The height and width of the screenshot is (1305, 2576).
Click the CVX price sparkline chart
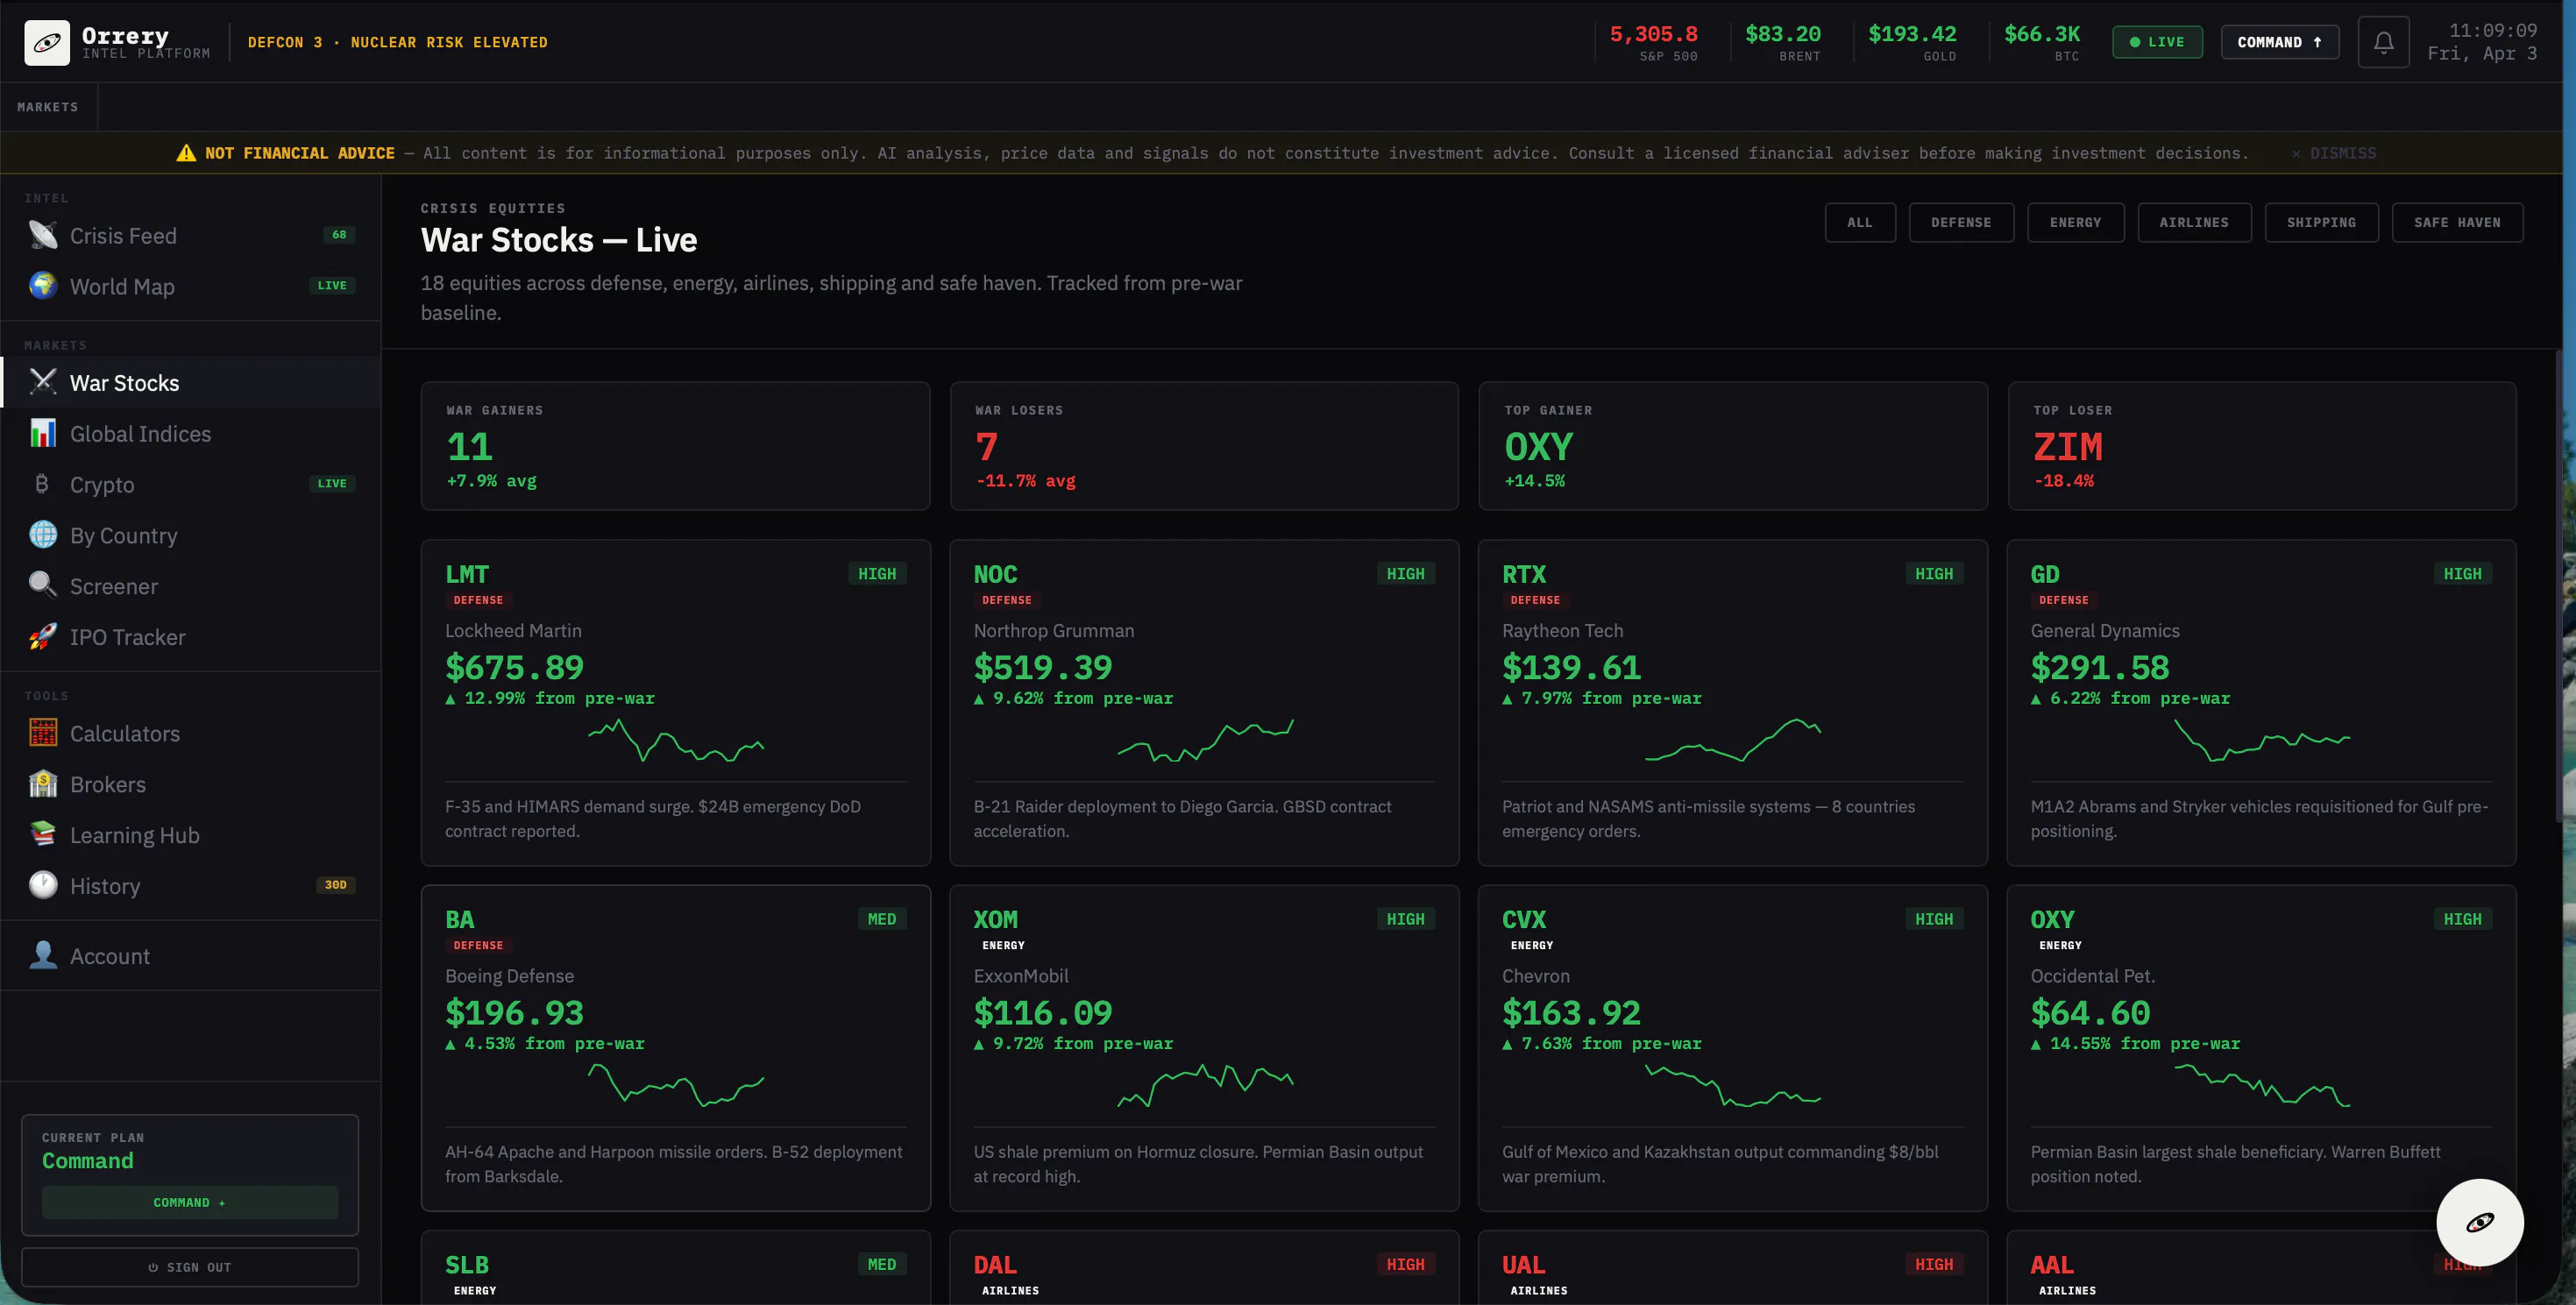1733,1086
